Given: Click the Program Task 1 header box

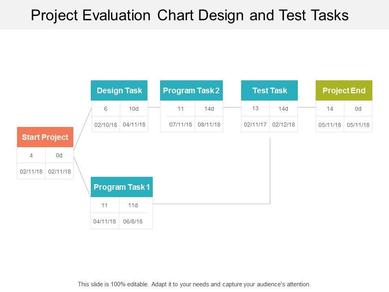Looking at the screenshot, I should coord(122,187).
